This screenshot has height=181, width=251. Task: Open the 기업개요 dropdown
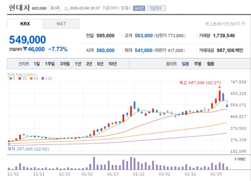(157, 8)
